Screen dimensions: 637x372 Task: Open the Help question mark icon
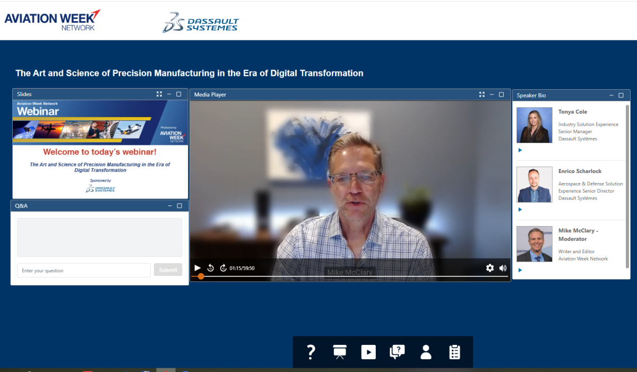point(311,352)
